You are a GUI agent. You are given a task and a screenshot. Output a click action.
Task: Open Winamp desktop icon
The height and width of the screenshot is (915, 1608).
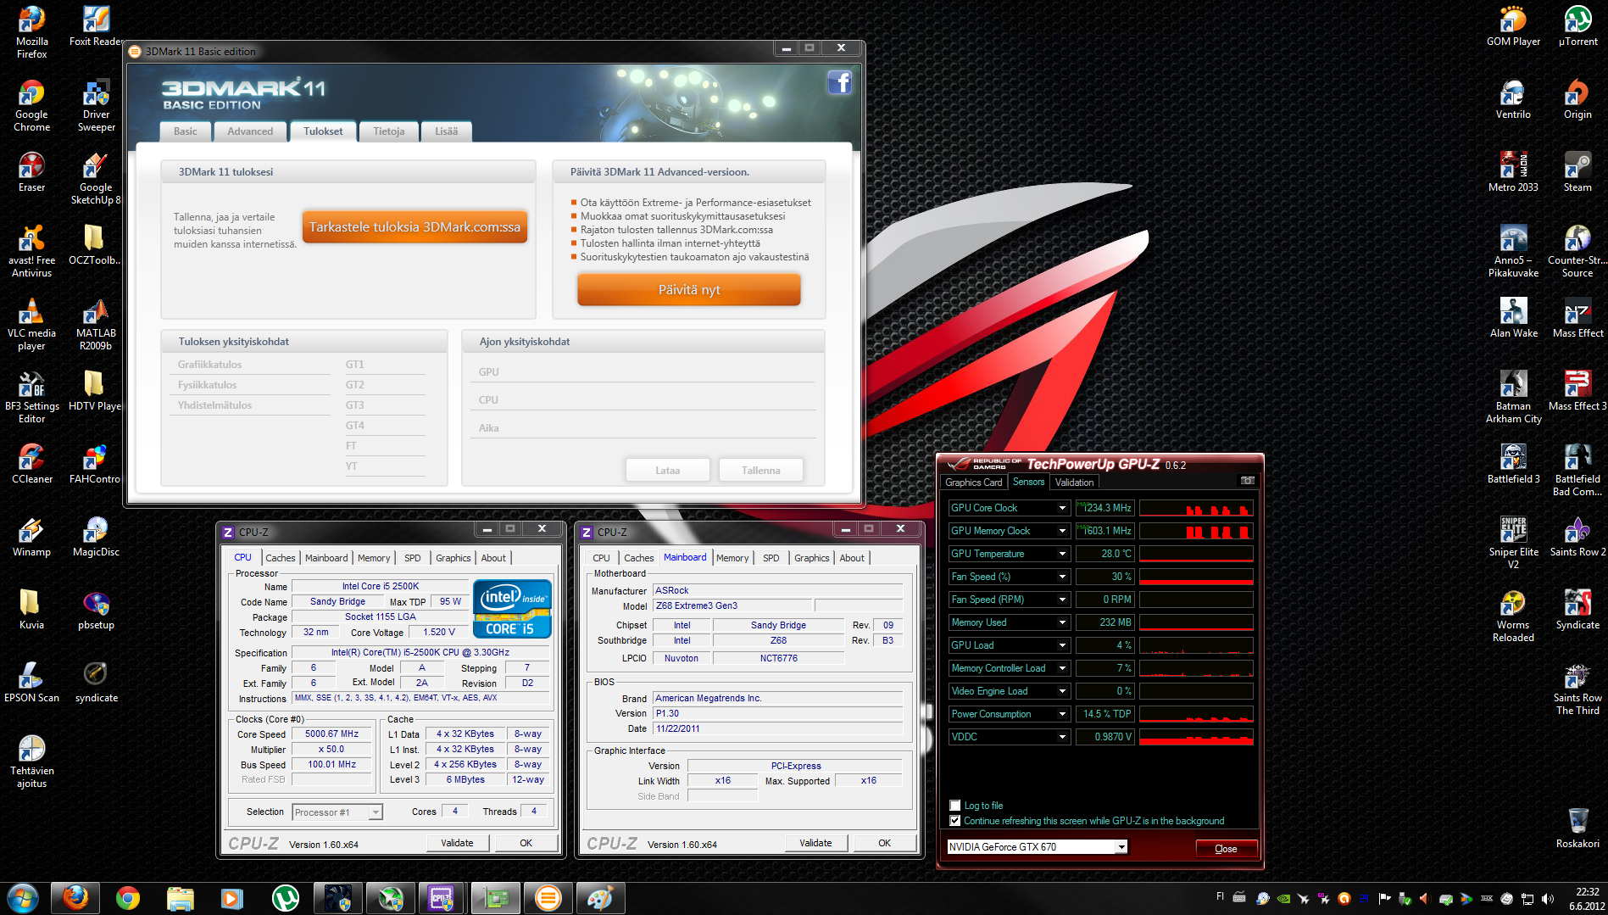(32, 537)
